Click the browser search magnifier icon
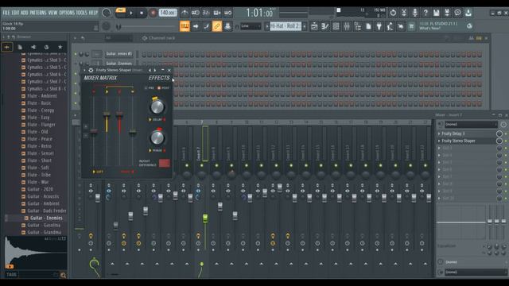The image size is (509, 286). 63,276
